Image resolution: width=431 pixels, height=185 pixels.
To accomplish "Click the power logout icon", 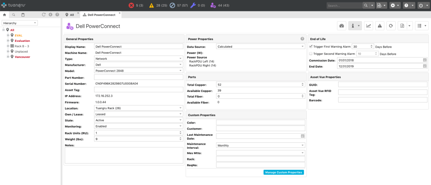I will click(421, 5).
